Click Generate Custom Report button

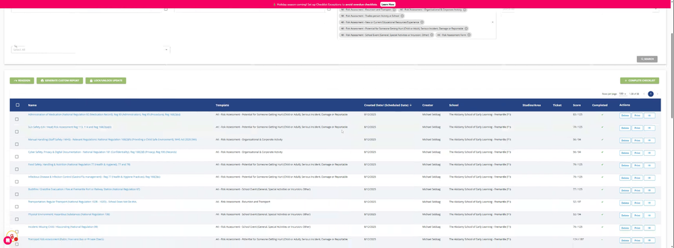(x=60, y=81)
